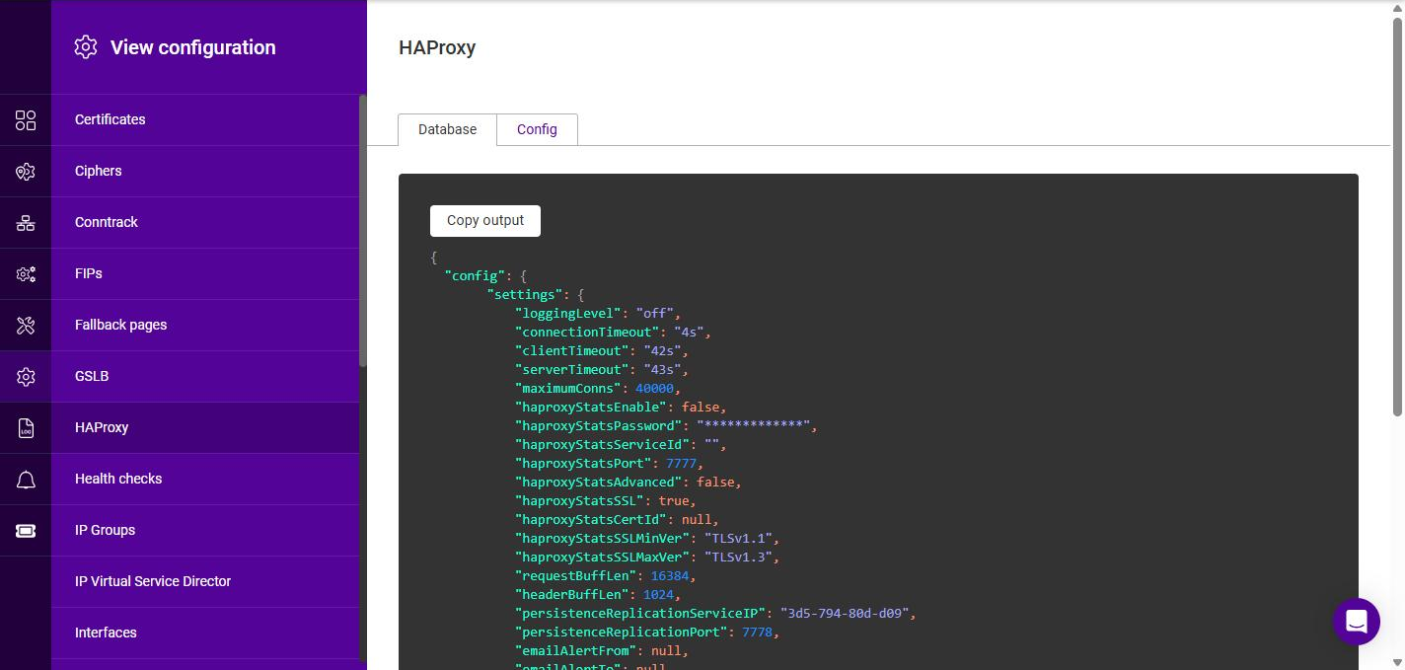Switch to the Config tab
This screenshot has height=670, width=1405.
537,129
